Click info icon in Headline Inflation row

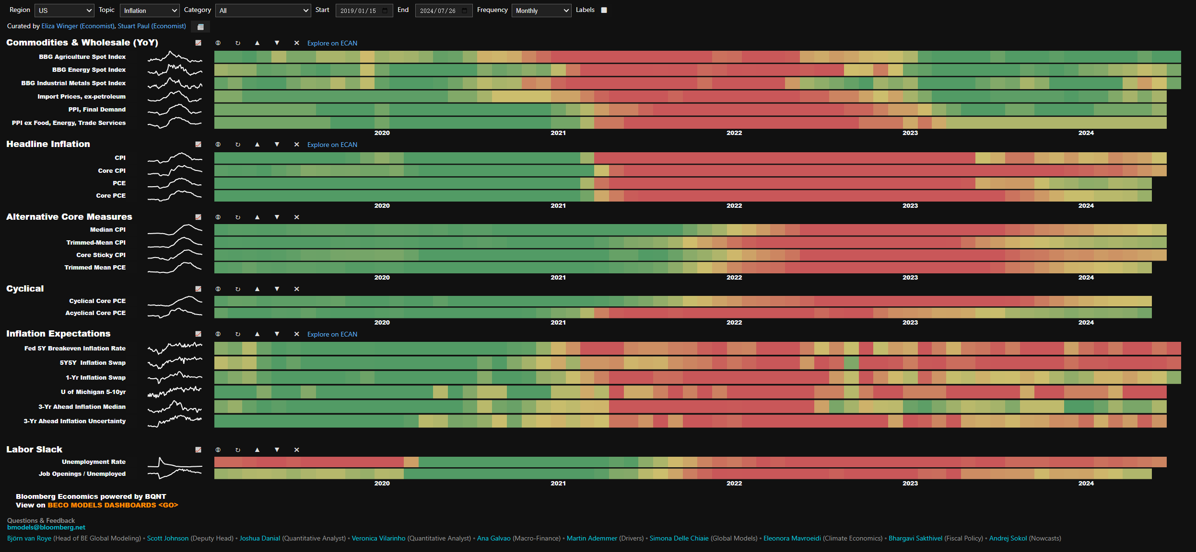tap(218, 145)
